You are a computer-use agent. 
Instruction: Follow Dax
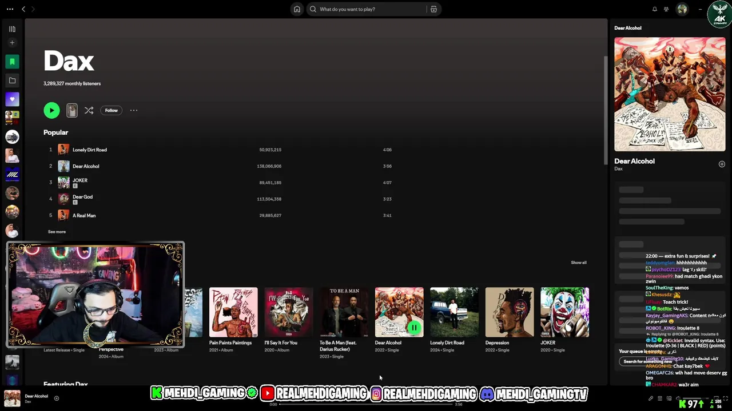coord(111,110)
